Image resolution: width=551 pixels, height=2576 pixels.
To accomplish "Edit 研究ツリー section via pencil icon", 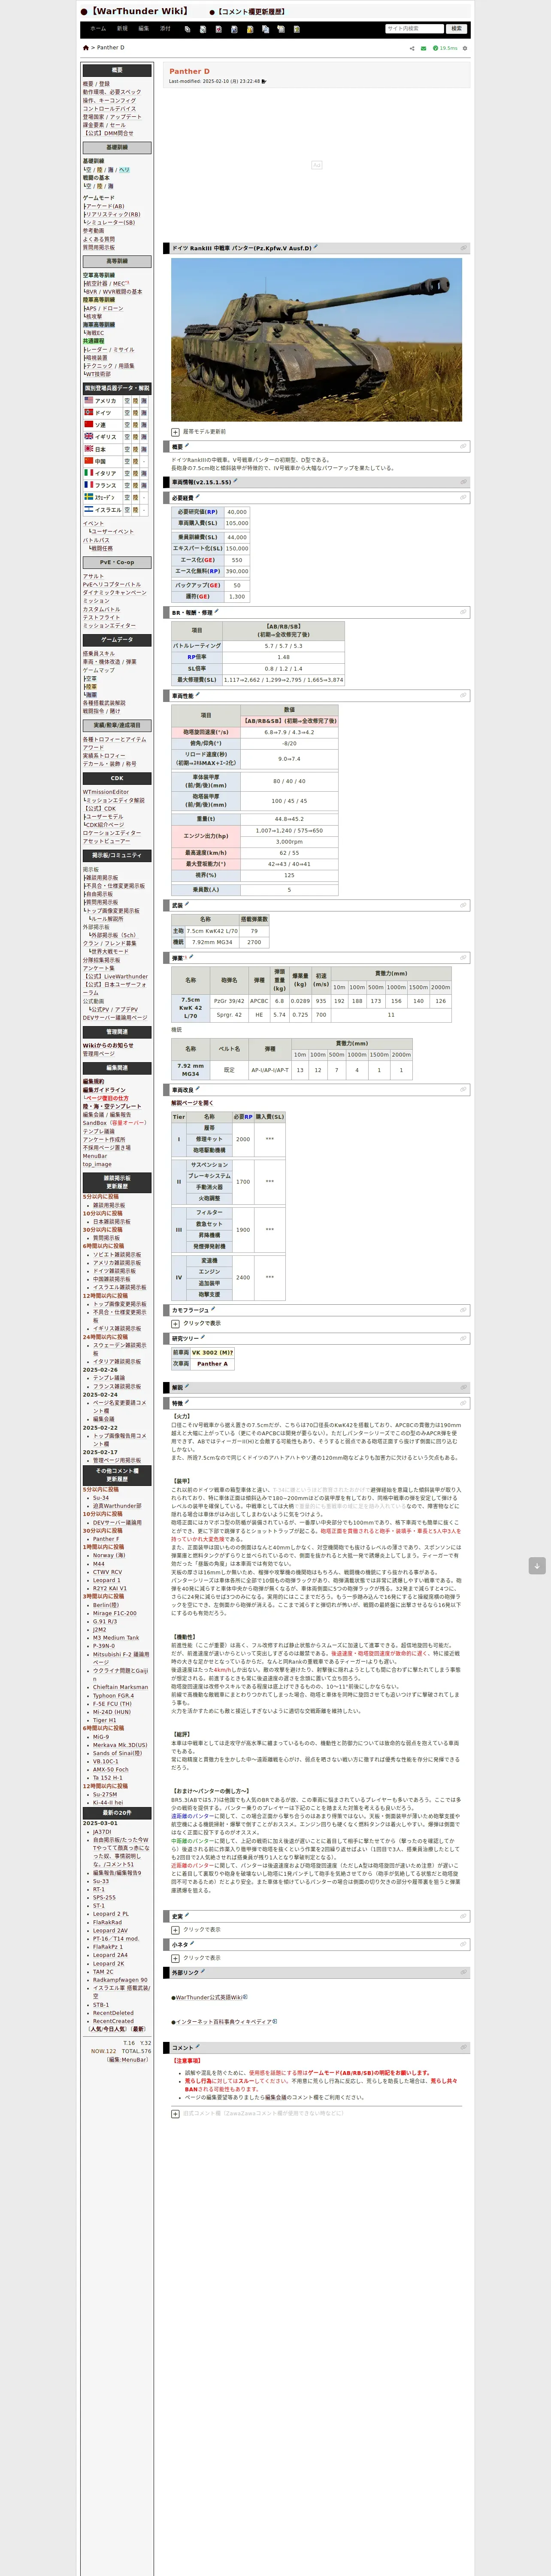I will click(203, 1336).
